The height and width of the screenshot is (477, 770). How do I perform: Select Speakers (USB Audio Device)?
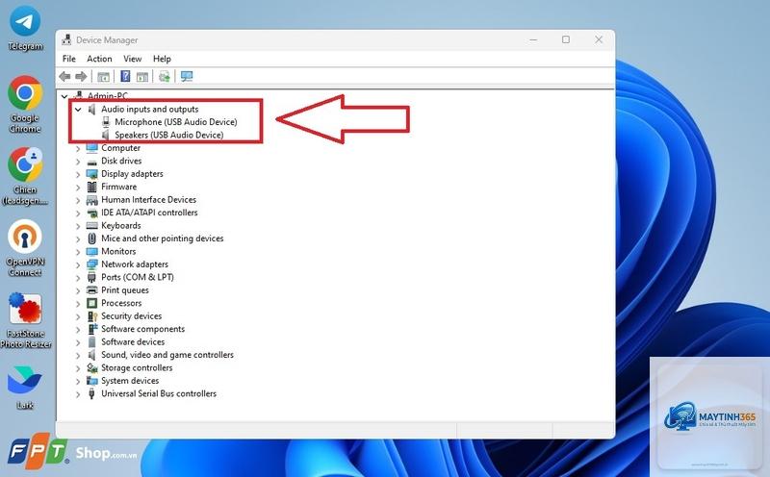tap(169, 135)
